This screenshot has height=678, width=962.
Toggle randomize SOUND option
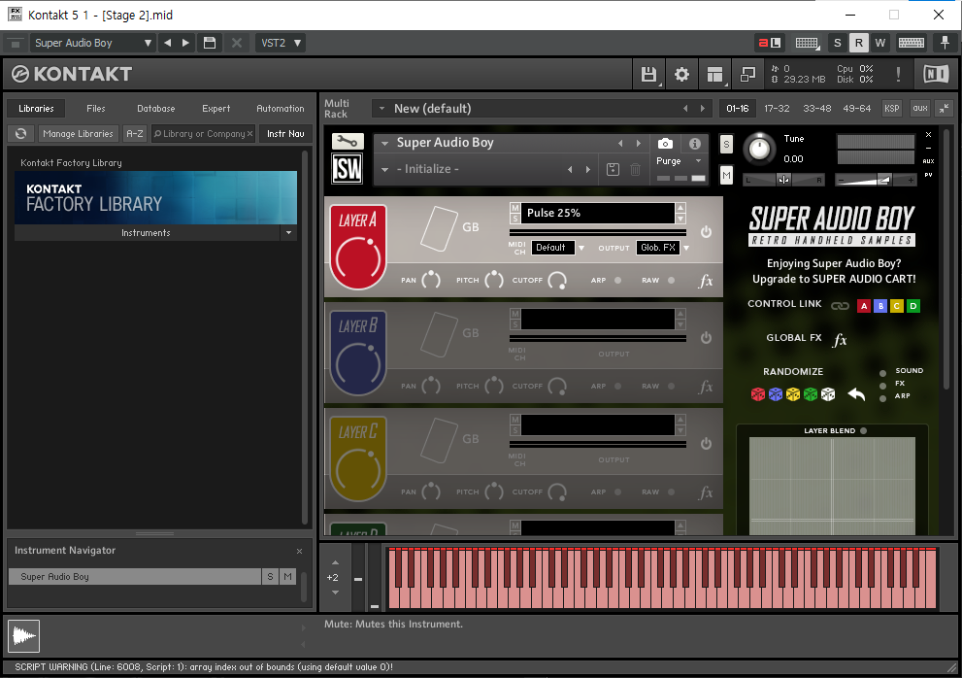[882, 373]
